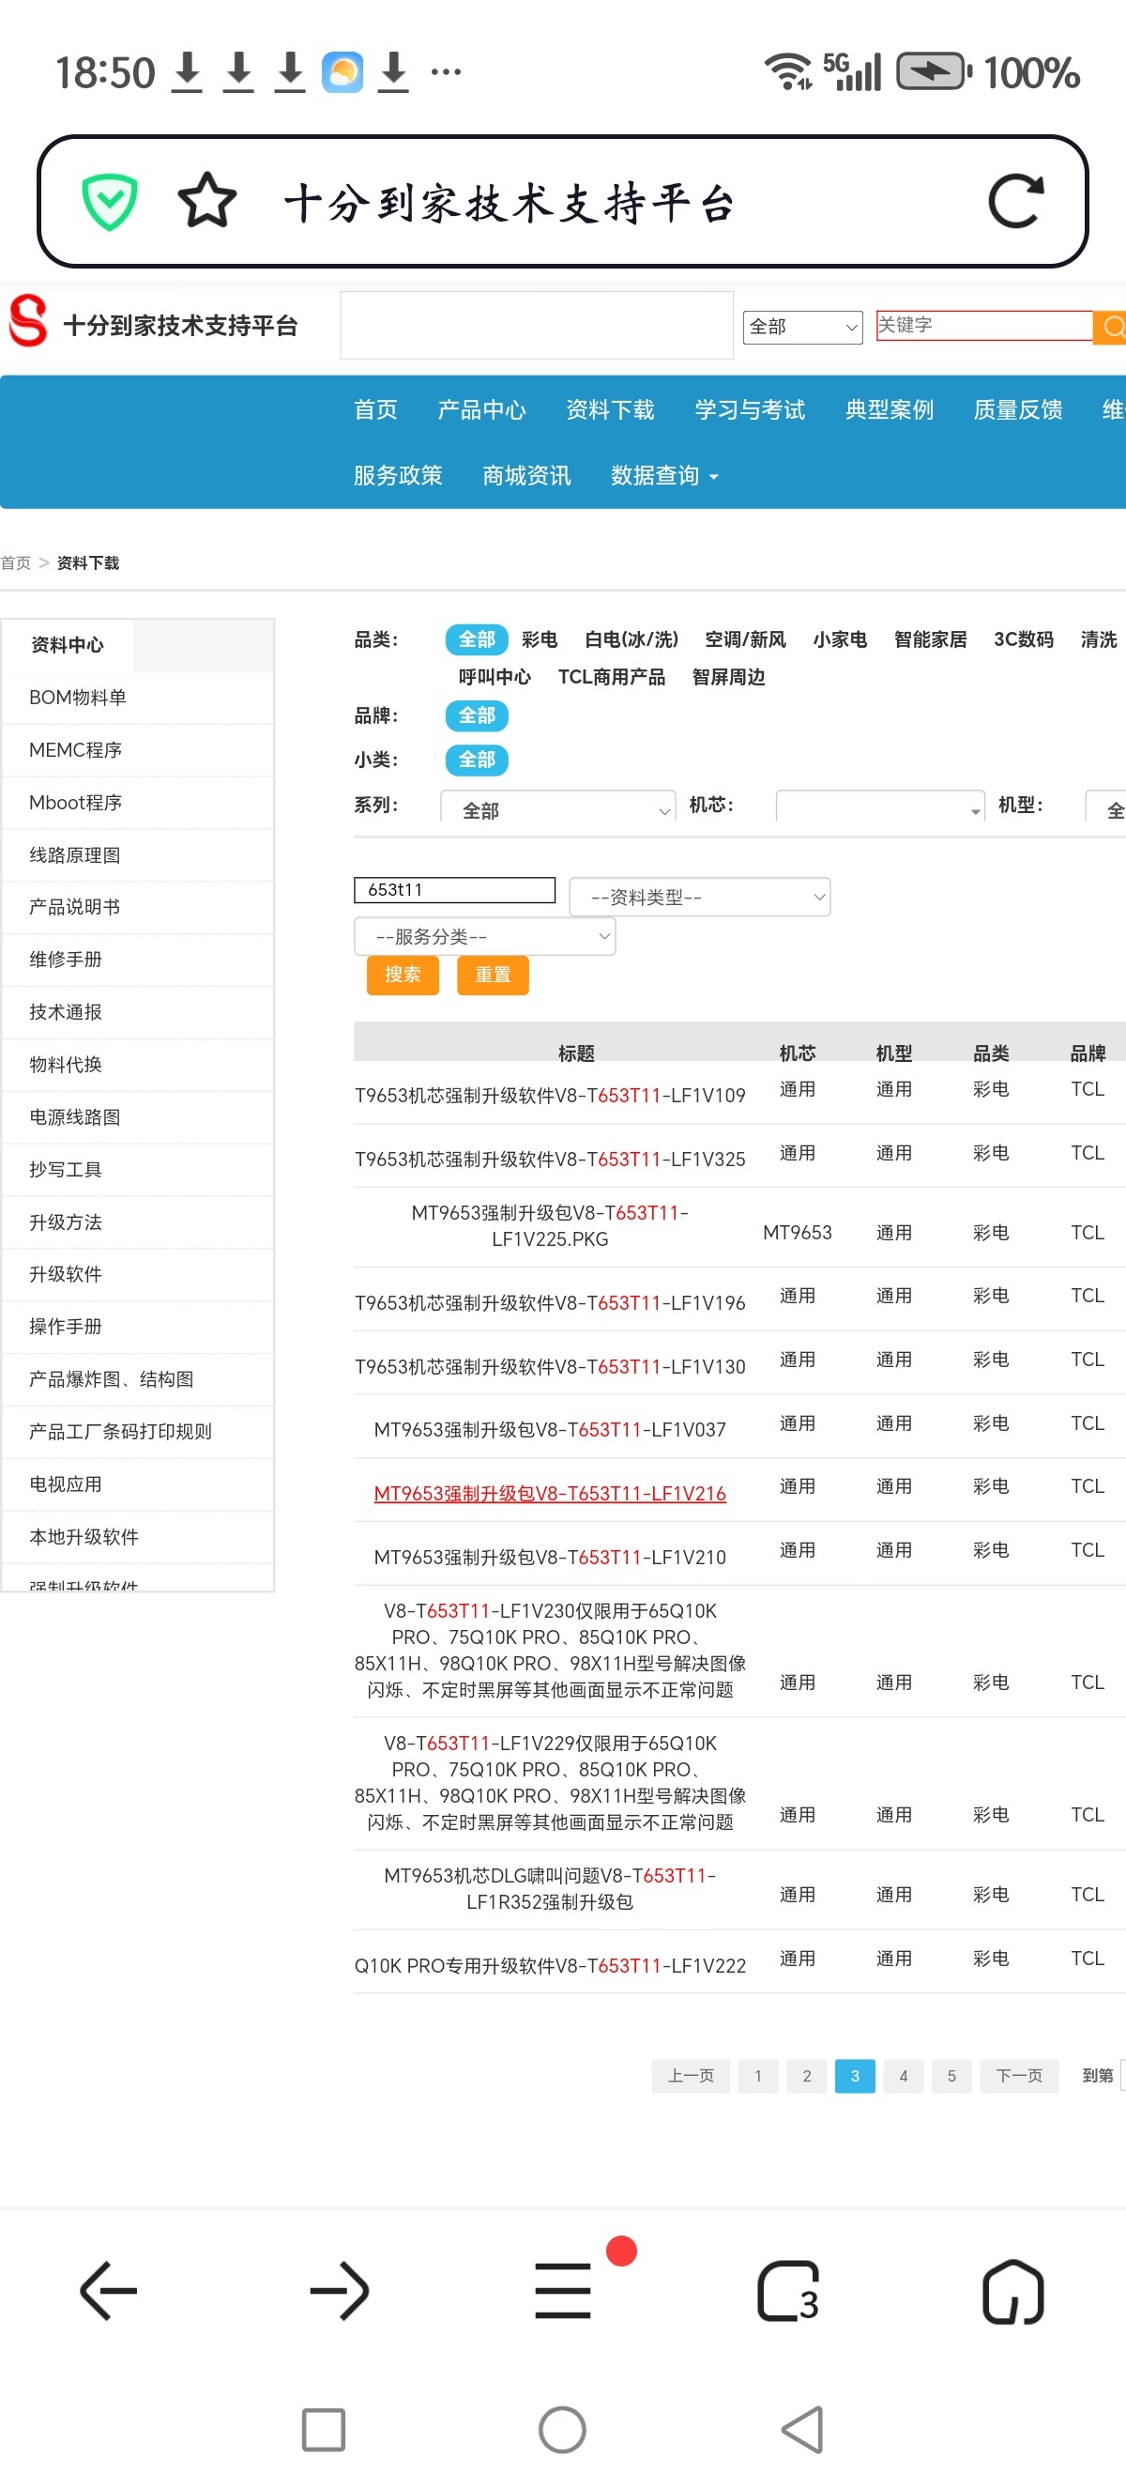Select 智能家居 category filter

click(x=930, y=639)
